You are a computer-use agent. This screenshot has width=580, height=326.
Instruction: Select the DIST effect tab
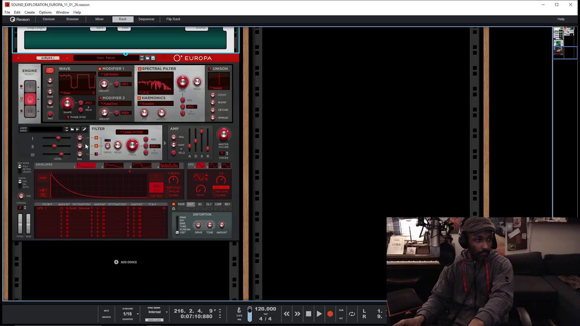click(190, 204)
